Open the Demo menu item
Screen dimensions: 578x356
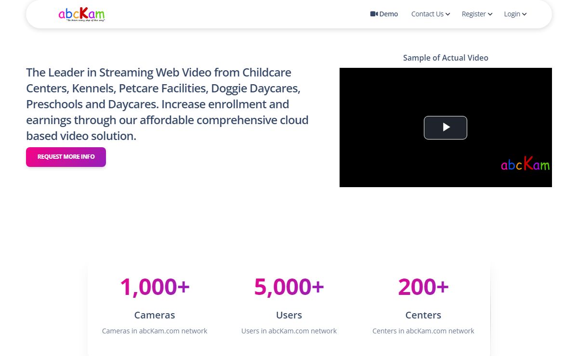[384, 14]
